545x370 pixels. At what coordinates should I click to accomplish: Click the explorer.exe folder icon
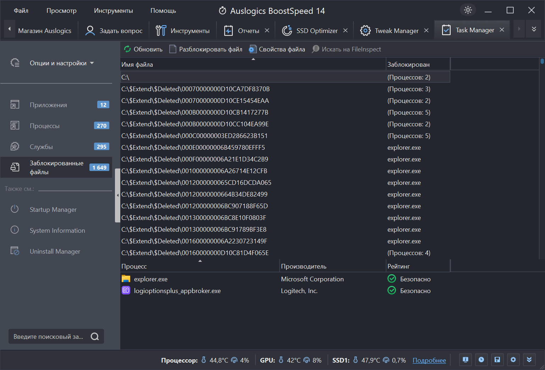click(x=126, y=279)
